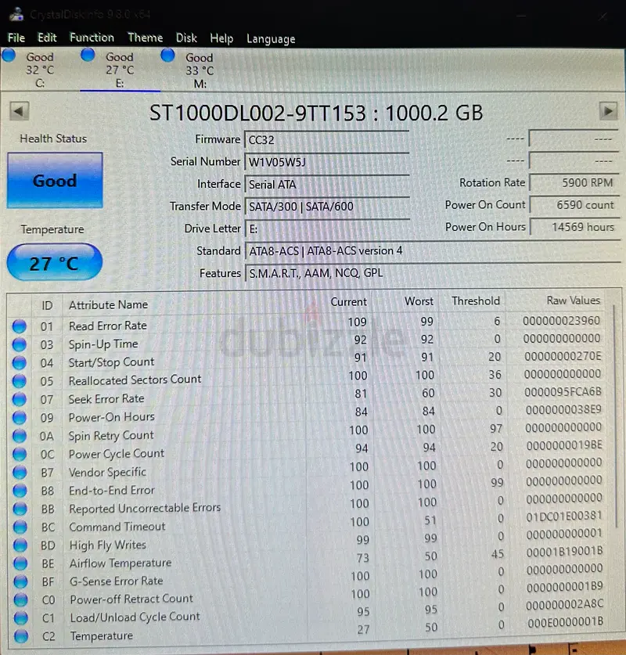
Task: Click the Transfer Mode field
Action: [x=326, y=207]
